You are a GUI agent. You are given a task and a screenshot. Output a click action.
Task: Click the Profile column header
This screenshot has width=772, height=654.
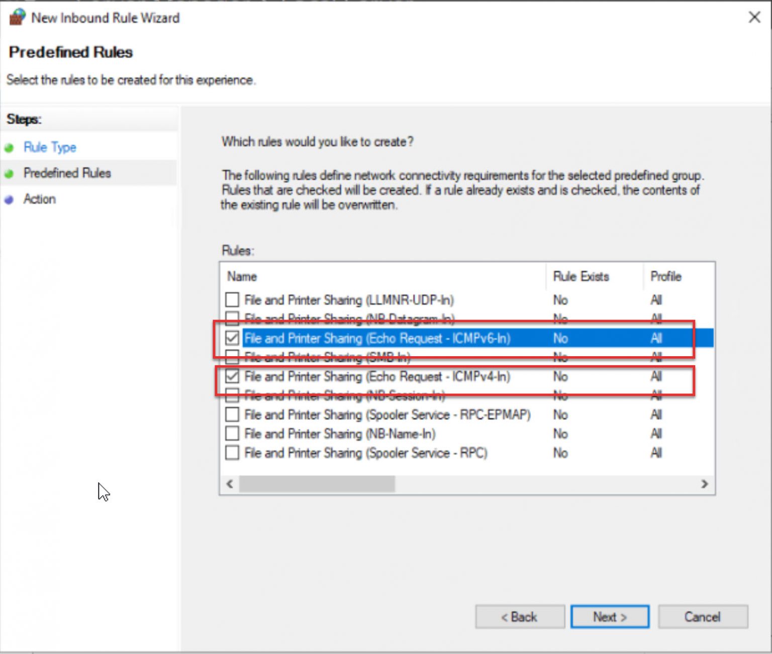666,277
